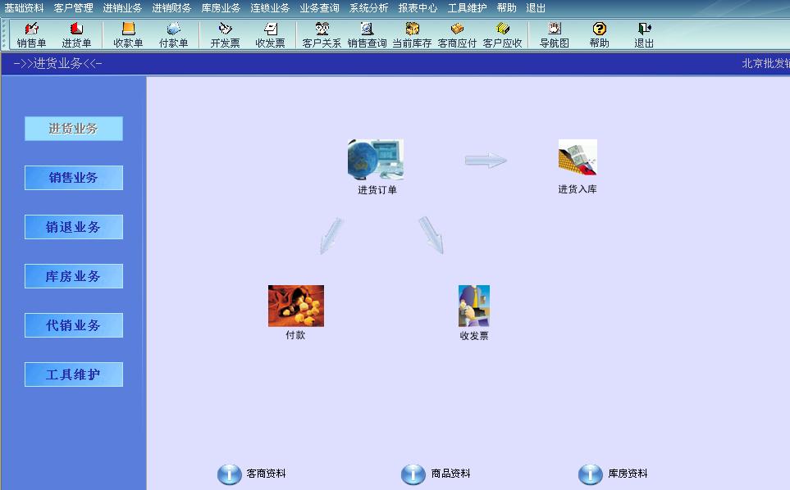The image size is (790, 490).
Task: Click the 付款 workflow image
Action: coord(296,306)
